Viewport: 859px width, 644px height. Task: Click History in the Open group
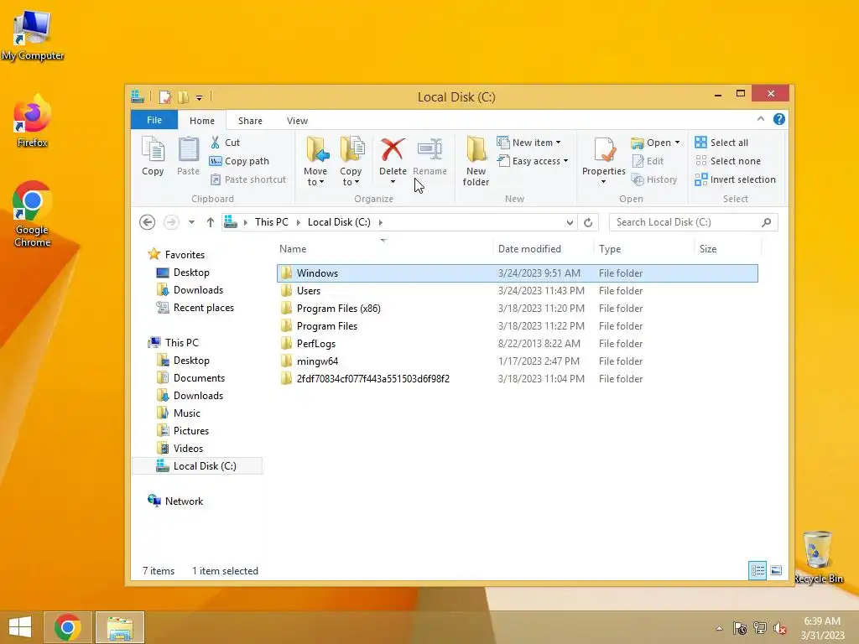pos(654,179)
